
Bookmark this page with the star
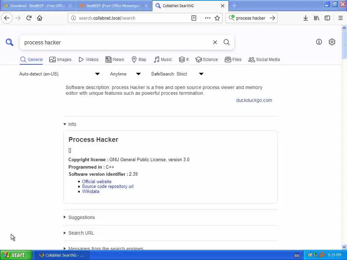pyautogui.click(x=217, y=18)
